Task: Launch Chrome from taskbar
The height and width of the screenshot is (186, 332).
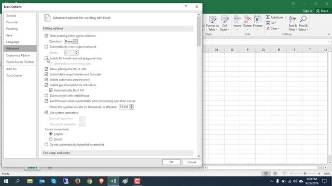Action: pos(90,181)
